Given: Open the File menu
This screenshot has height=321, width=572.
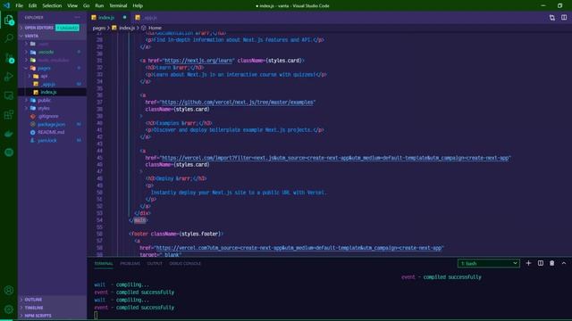Looking at the screenshot, I should [20, 5].
